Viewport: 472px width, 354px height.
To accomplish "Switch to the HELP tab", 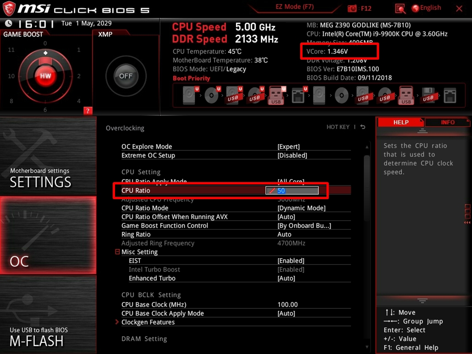I will 401,122.
